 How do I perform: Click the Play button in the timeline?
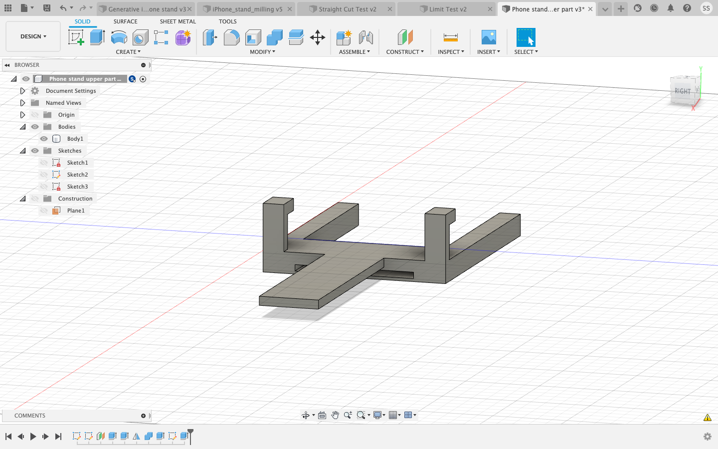click(x=33, y=436)
